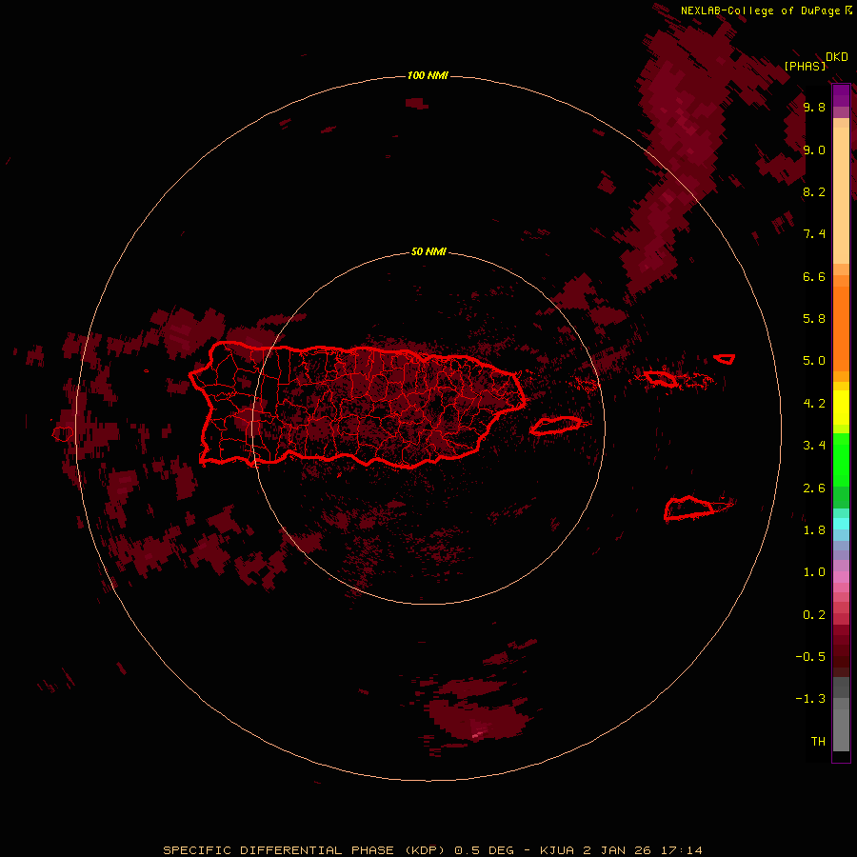This screenshot has width=857, height=857.
Task: Pick the orange segment of the color bar
Action: (841, 328)
